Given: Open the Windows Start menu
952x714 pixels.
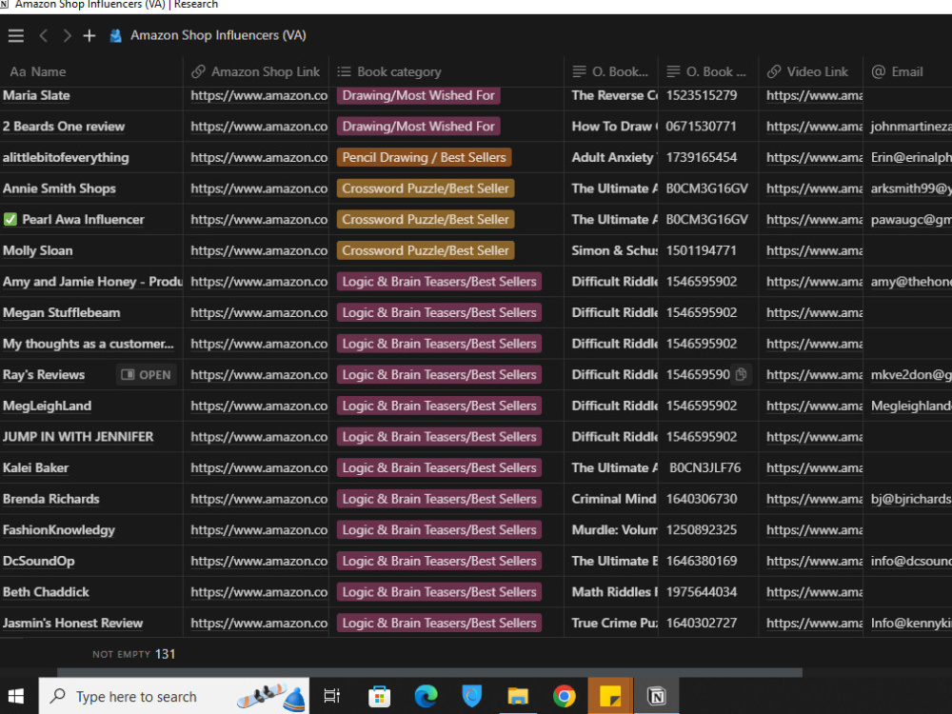Looking at the screenshot, I should (16, 696).
